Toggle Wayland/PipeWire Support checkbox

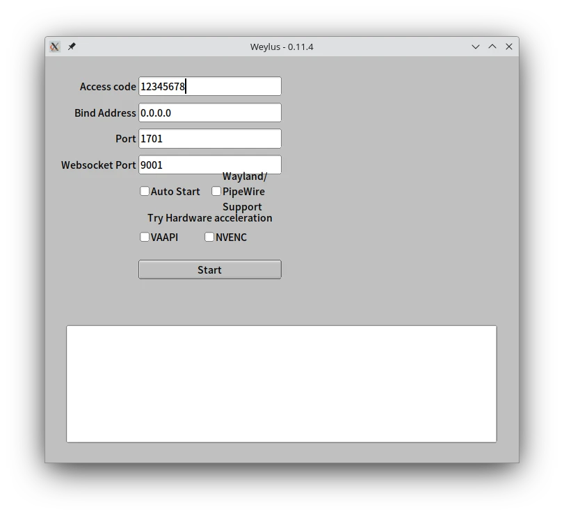click(216, 191)
